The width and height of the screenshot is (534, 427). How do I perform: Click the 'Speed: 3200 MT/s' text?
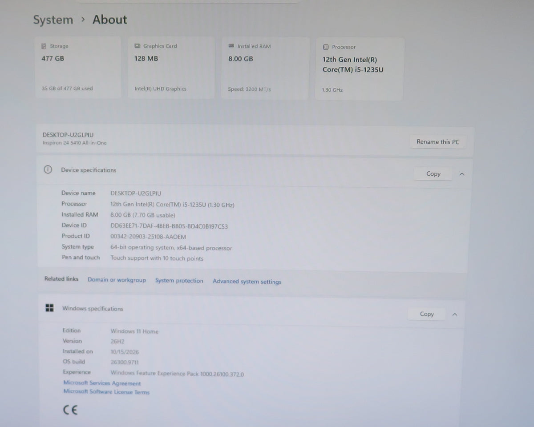pyautogui.click(x=249, y=89)
